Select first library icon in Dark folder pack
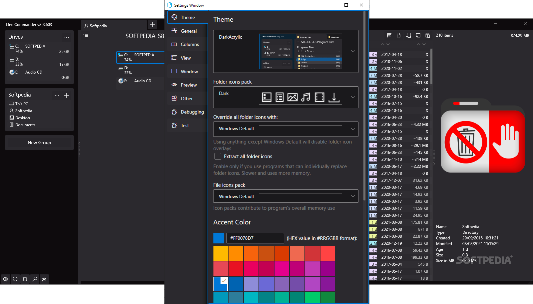The height and width of the screenshot is (304, 533). 266,97
